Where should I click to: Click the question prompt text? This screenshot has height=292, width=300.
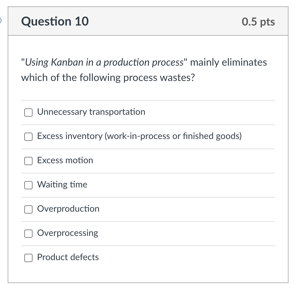point(144,69)
